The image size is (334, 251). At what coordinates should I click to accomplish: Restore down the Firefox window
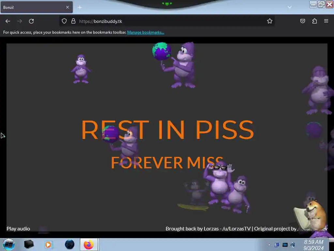coord(321,4)
